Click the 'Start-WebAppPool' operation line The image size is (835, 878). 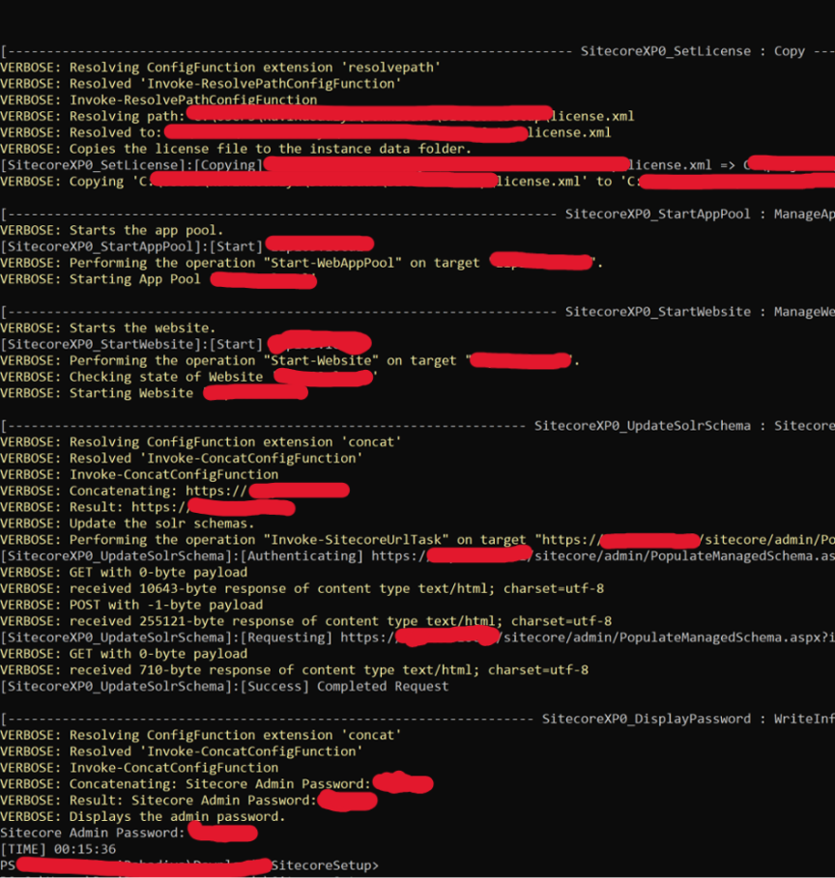tap(302, 262)
